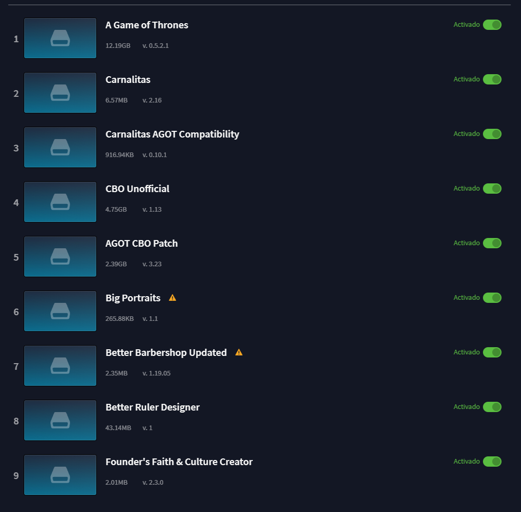Disable Founder's Faith & Culture Creator toggle

[x=492, y=462]
